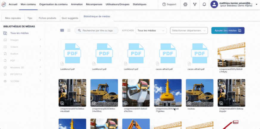Expand the account menu arrow
Viewport: 260px width, 129px height.
point(256,5)
